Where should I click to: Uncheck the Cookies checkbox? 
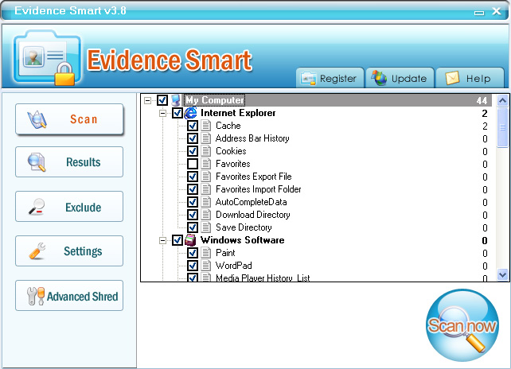(193, 151)
